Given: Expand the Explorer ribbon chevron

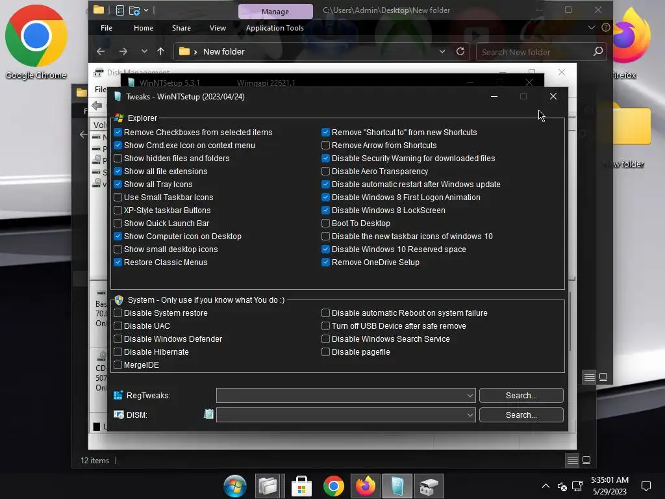Looking at the screenshot, I should click(x=591, y=27).
